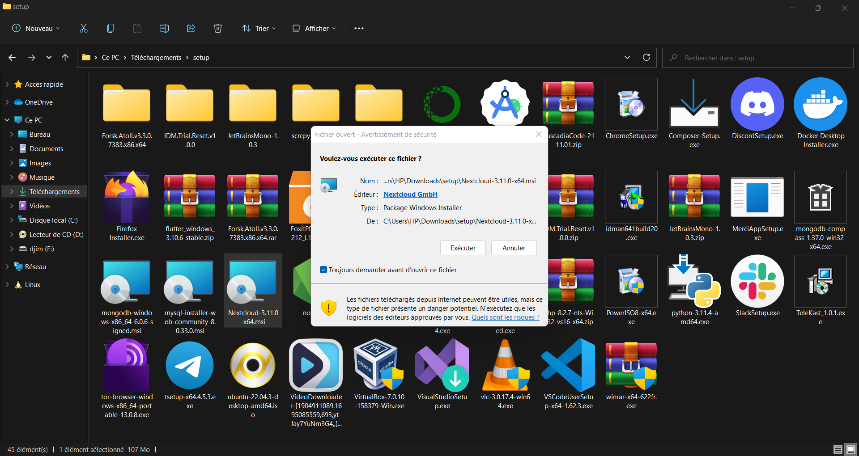Viewport: 859px width, 456px height.
Task: Open the Afficher view dropdown
Action: pyautogui.click(x=314, y=28)
